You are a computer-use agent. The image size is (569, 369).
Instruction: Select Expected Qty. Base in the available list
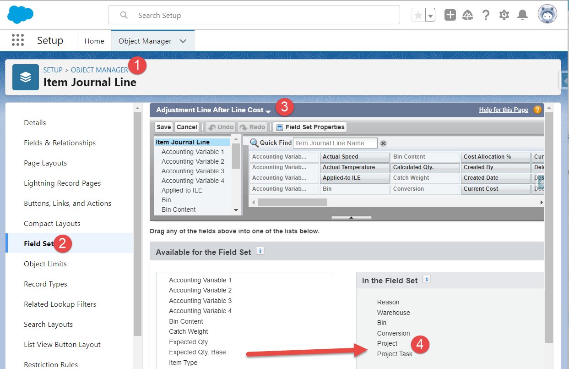point(197,352)
